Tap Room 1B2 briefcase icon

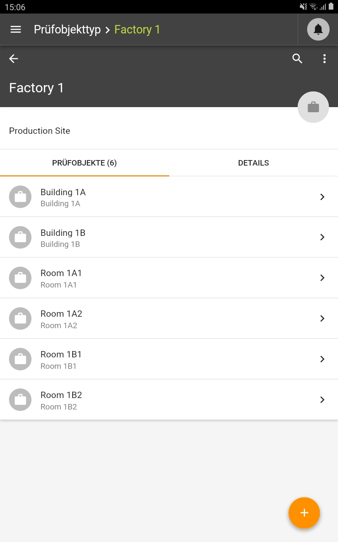point(20,400)
